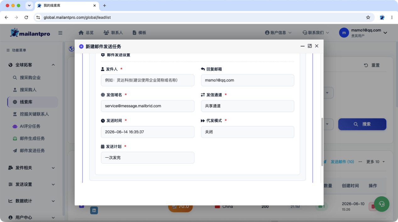The width and height of the screenshot is (398, 222).
Task: Open the Chrome three-dot menu
Action: point(392,18)
